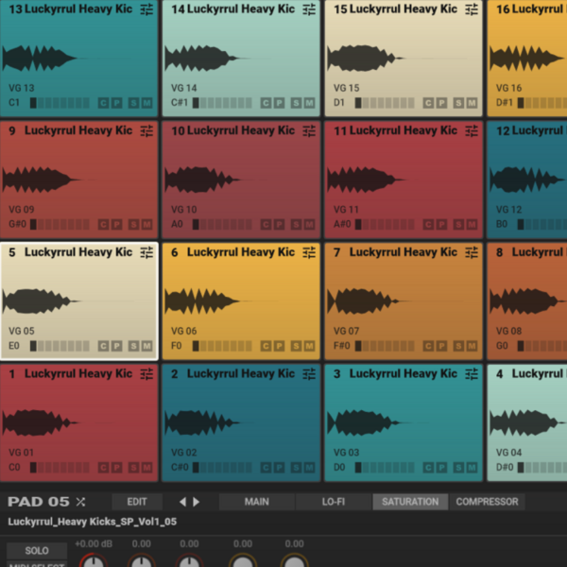Screen dimensions: 567x567
Task: Click the level meter on pad 3
Action: [x=385, y=468]
